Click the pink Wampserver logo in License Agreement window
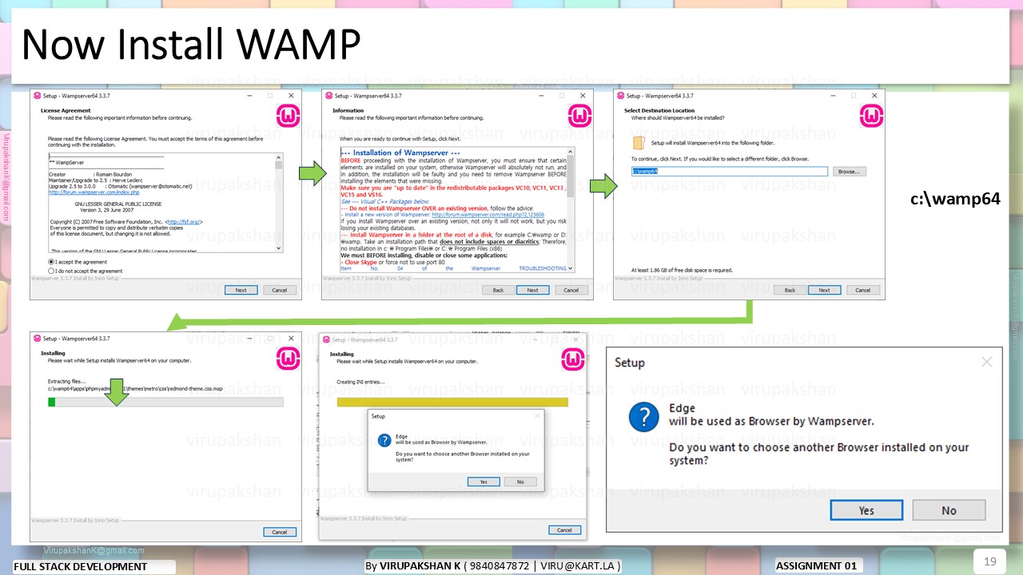The height and width of the screenshot is (575, 1023). tap(289, 116)
